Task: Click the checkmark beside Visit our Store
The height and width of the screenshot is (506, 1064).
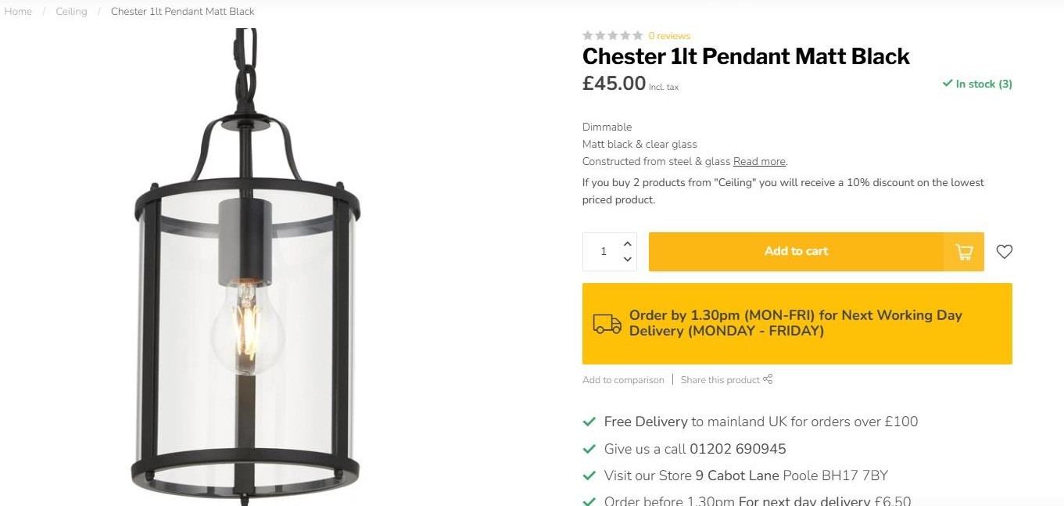Action: (589, 475)
